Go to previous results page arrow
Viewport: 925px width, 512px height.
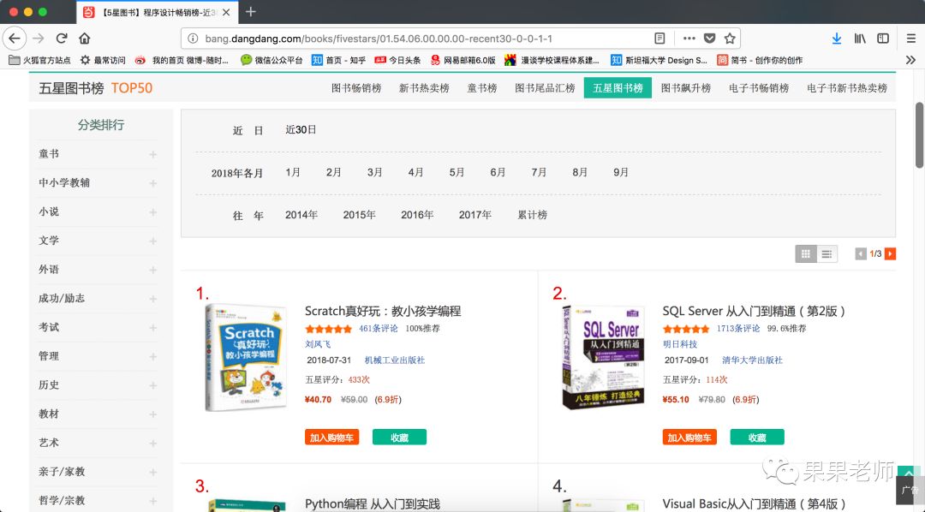click(861, 254)
